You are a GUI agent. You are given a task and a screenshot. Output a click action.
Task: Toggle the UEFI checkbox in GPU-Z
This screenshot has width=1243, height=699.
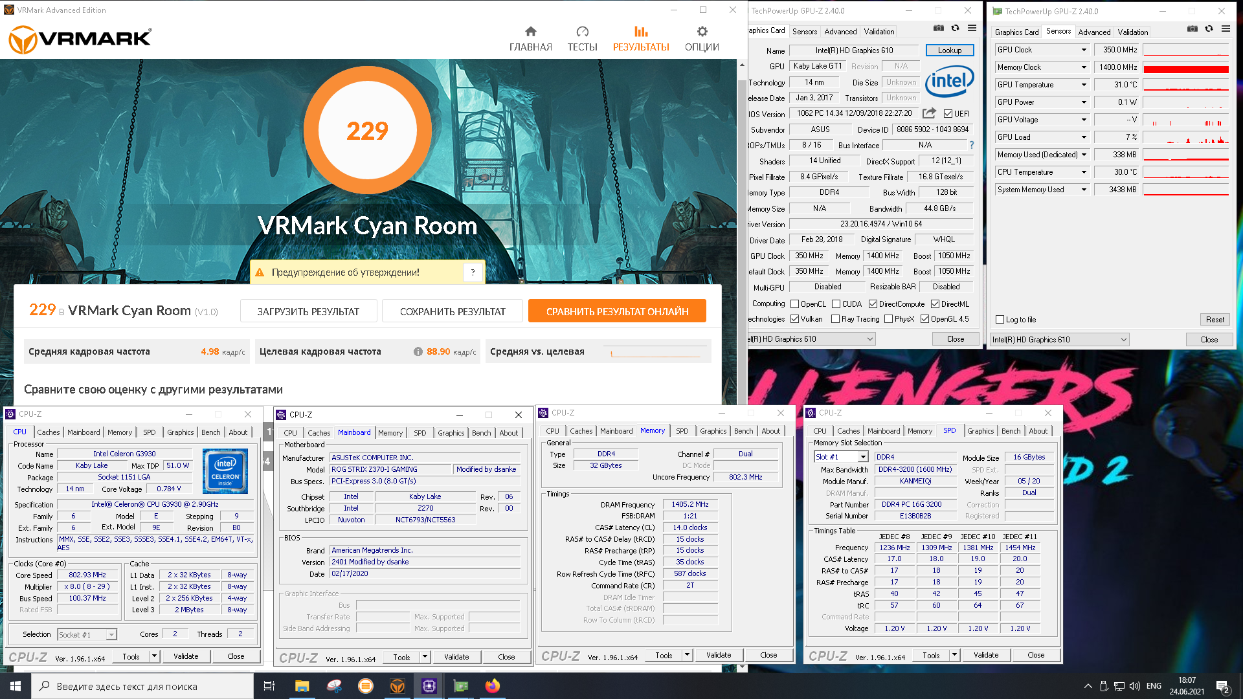[948, 114]
